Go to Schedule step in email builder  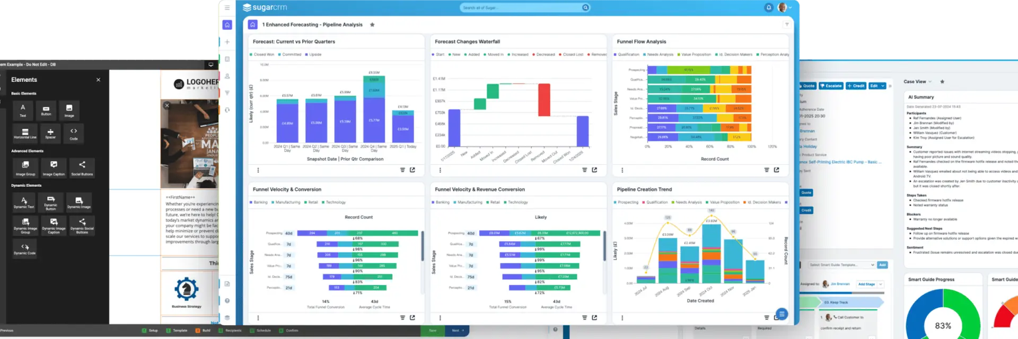[x=260, y=331]
